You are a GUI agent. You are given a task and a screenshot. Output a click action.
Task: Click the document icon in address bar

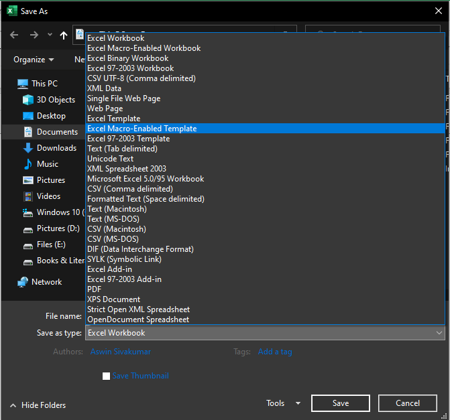tap(80, 34)
